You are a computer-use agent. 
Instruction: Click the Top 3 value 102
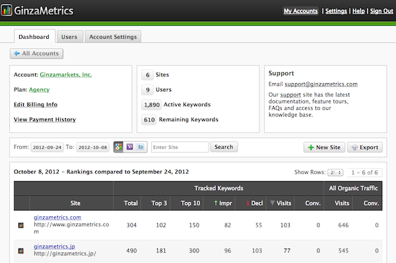[x=161, y=225]
